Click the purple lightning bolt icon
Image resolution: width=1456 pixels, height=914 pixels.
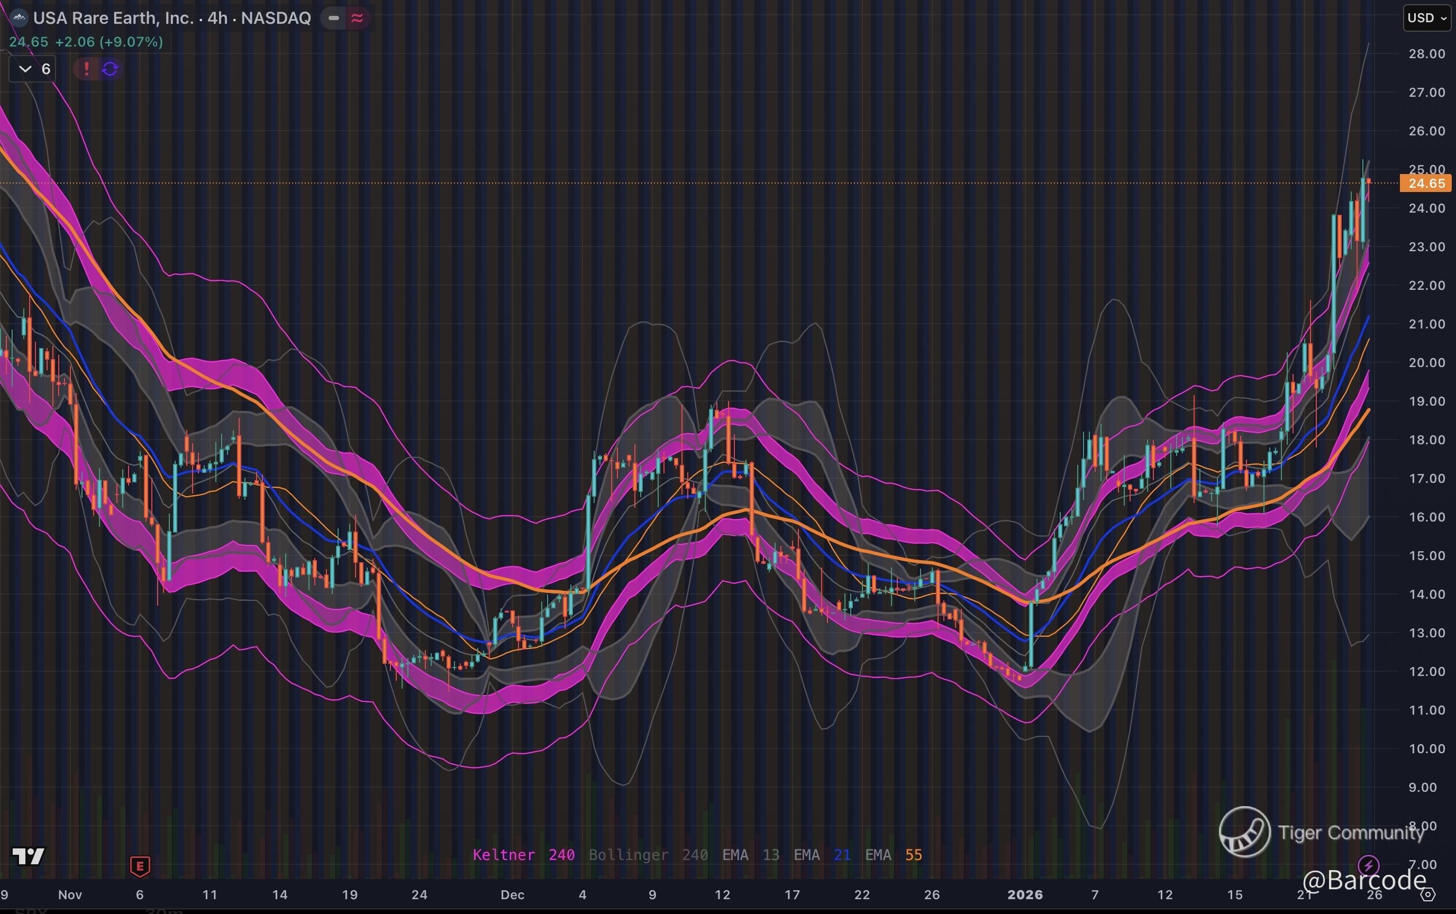coord(1368,865)
